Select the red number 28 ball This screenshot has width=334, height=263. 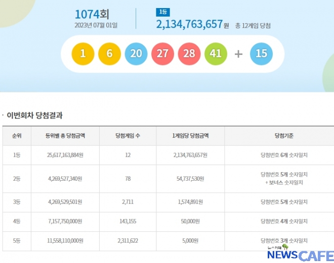click(189, 54)
